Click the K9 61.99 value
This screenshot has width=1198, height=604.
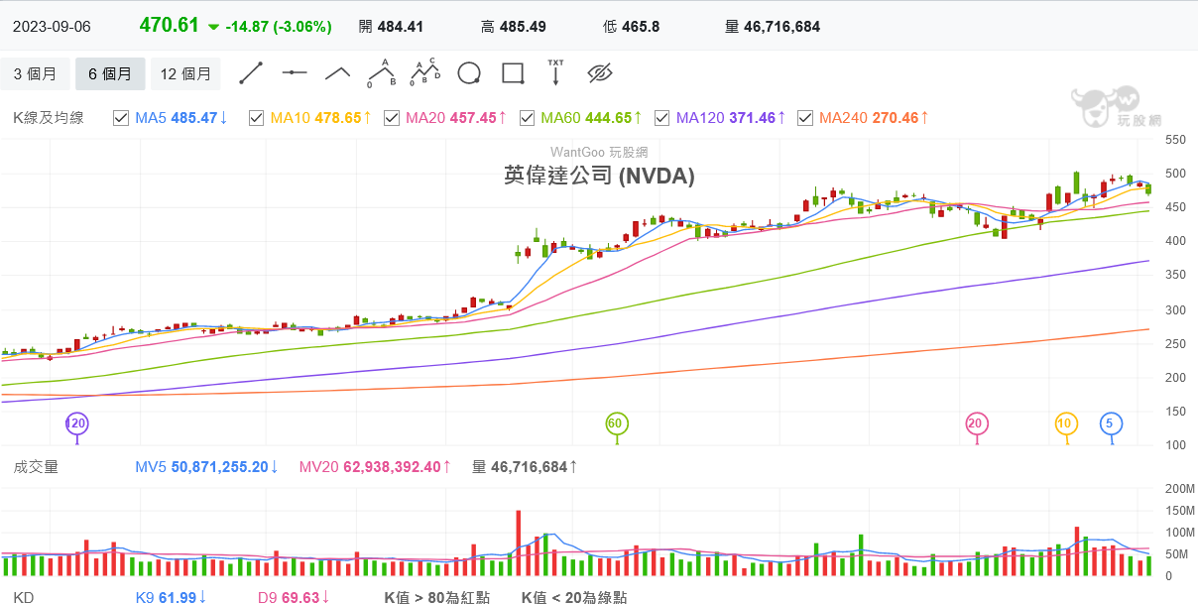tap(172, 597)
